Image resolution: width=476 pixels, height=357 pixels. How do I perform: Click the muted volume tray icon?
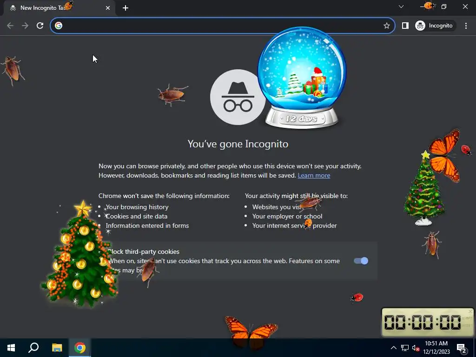pyautogui.click(x=416, y=348)
